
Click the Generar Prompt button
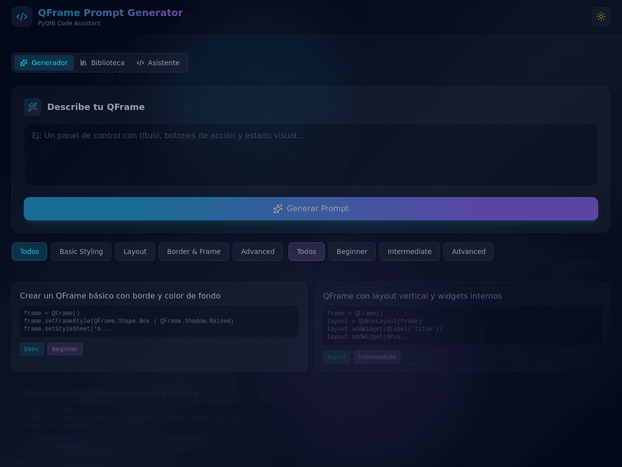(x=311, y=209)
